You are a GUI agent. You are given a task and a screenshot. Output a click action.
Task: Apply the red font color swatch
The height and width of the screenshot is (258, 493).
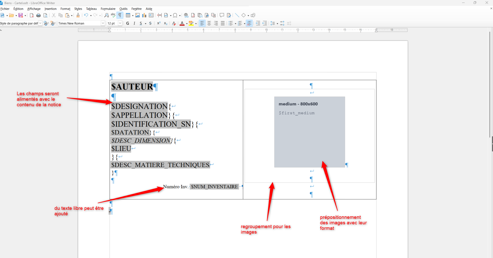(x=182, y=23)
